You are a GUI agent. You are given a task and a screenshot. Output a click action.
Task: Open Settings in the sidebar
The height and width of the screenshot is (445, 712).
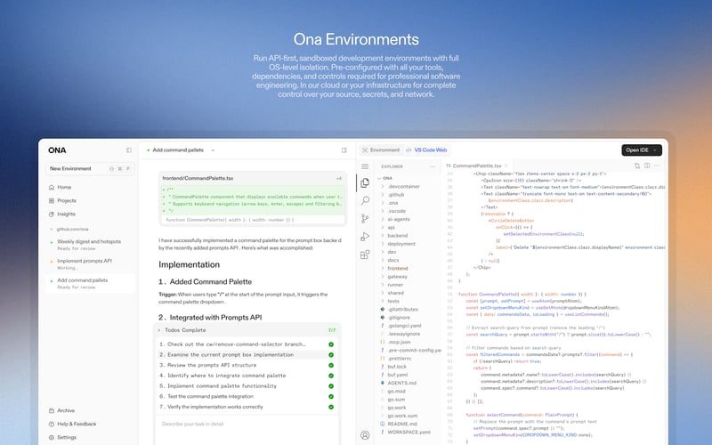point(67,438)
